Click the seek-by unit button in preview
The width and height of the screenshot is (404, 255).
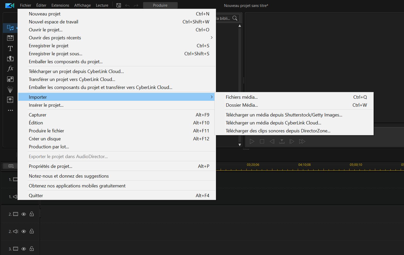tap(282, 141)
